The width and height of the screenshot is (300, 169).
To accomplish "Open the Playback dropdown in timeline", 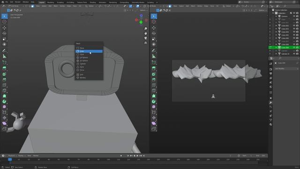I will pos(12,156).
